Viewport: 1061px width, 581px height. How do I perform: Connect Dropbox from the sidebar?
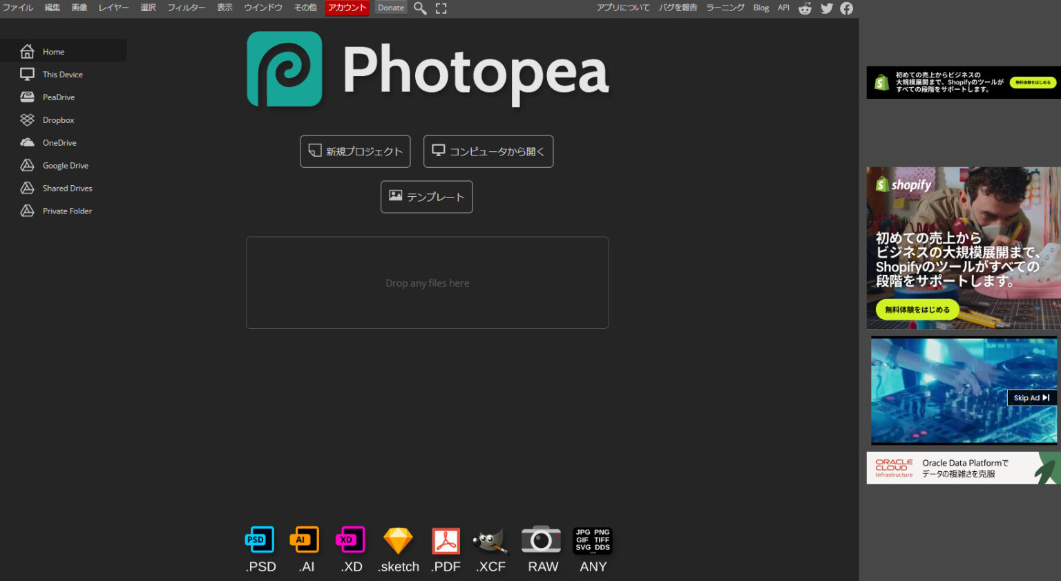pos(59,120)
